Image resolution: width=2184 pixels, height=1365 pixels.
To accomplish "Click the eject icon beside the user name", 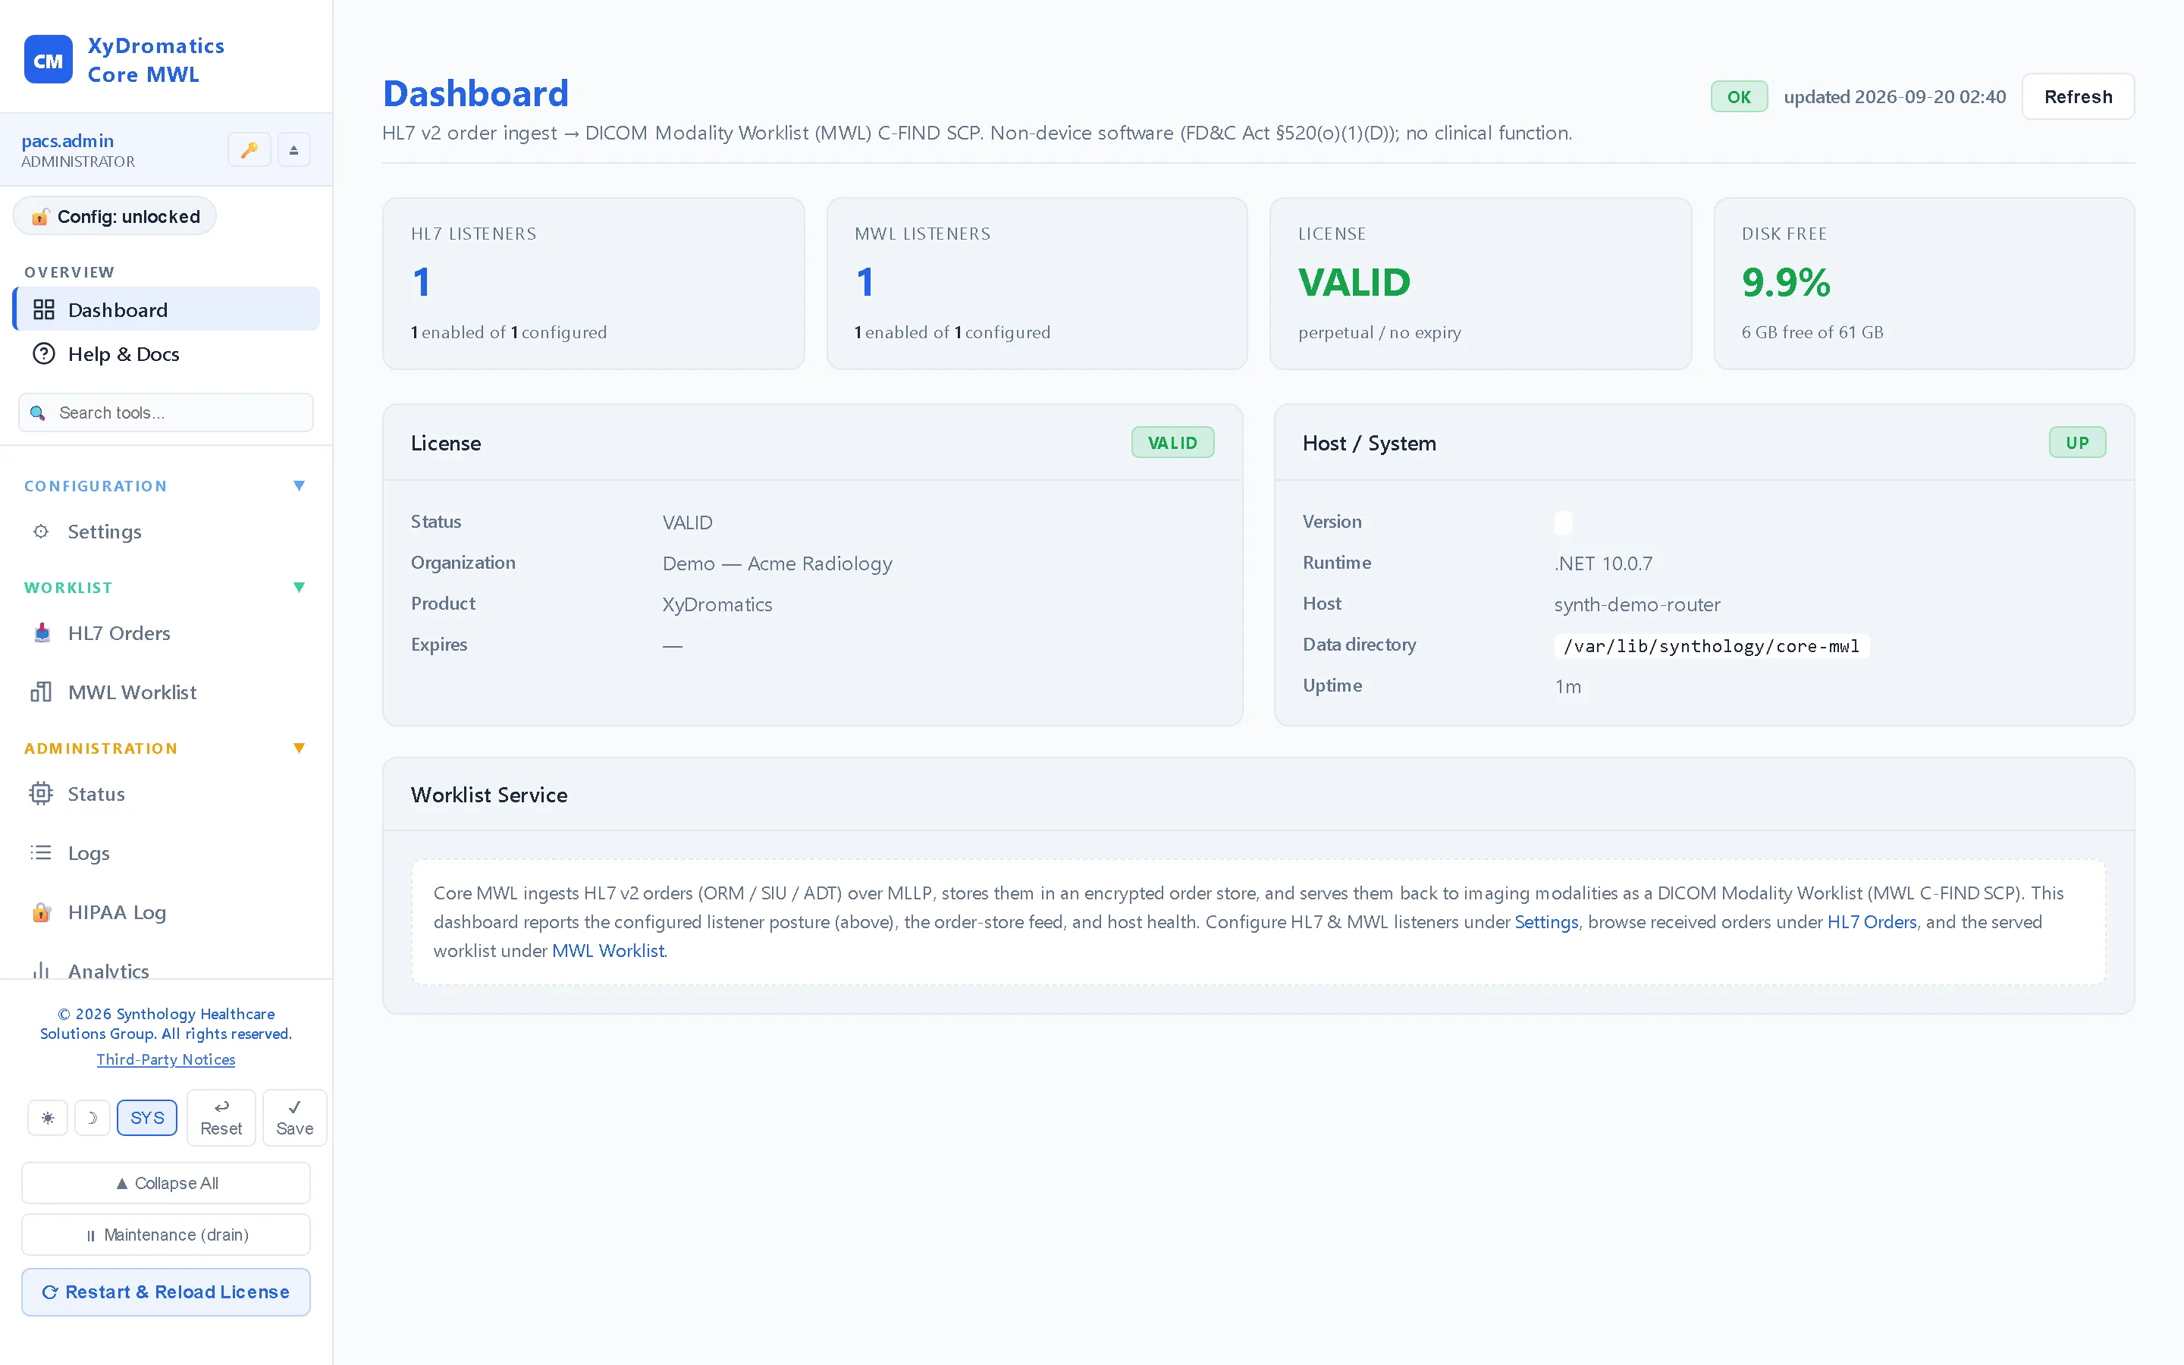I will pos(293,150).
